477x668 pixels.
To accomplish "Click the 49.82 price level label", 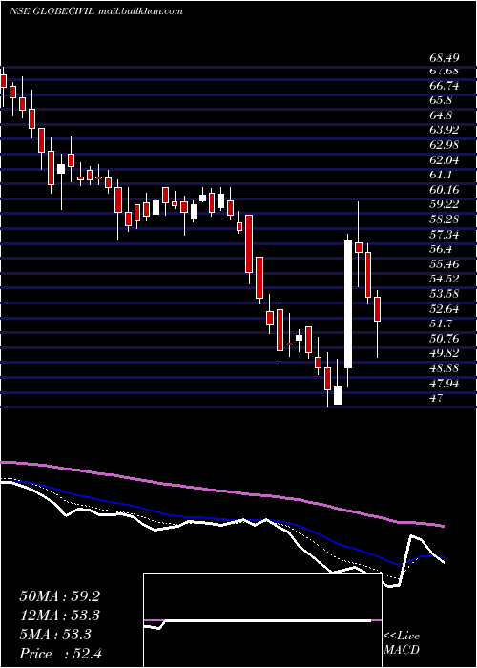I will (444, 353).
